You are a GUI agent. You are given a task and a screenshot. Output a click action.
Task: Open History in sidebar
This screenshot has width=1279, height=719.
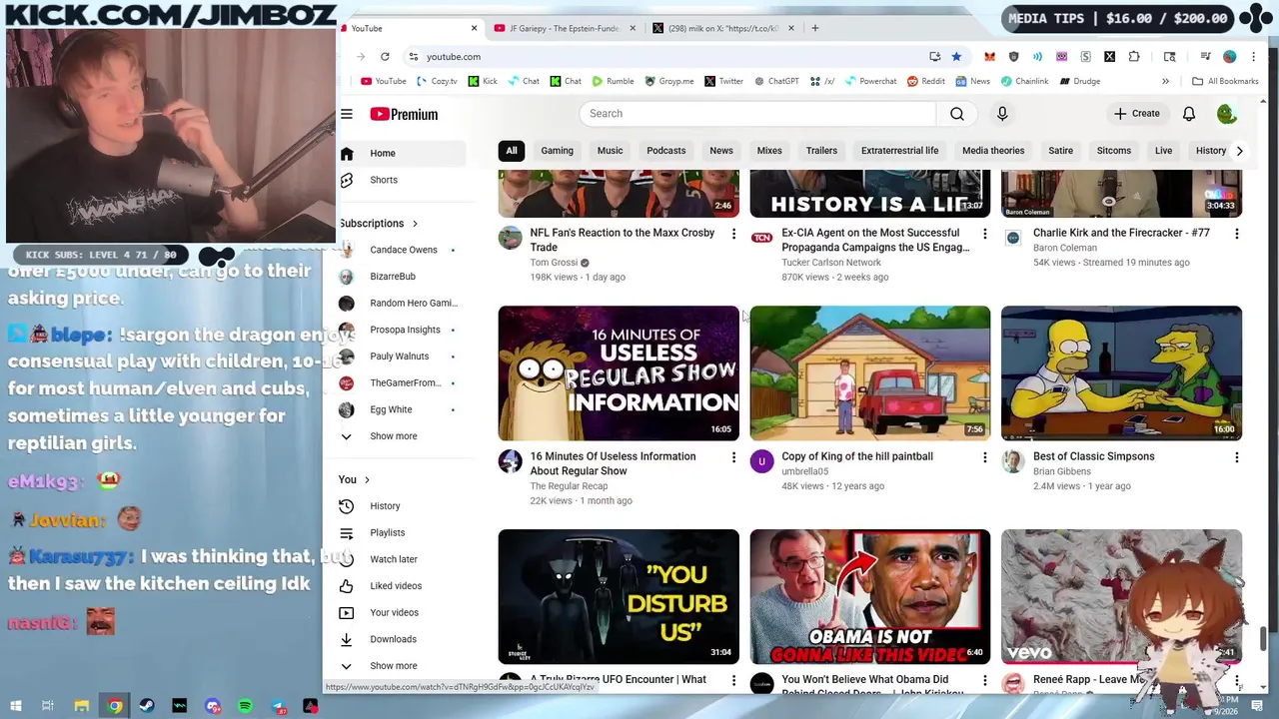[402, 506]
